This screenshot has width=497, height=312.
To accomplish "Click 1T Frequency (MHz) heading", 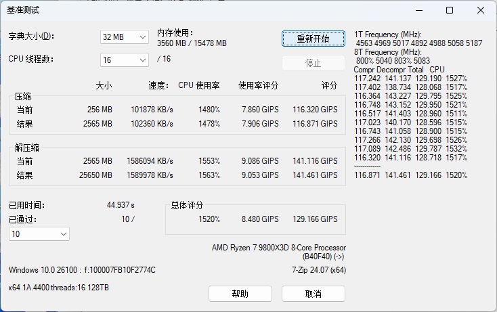I will coord(388,35).
